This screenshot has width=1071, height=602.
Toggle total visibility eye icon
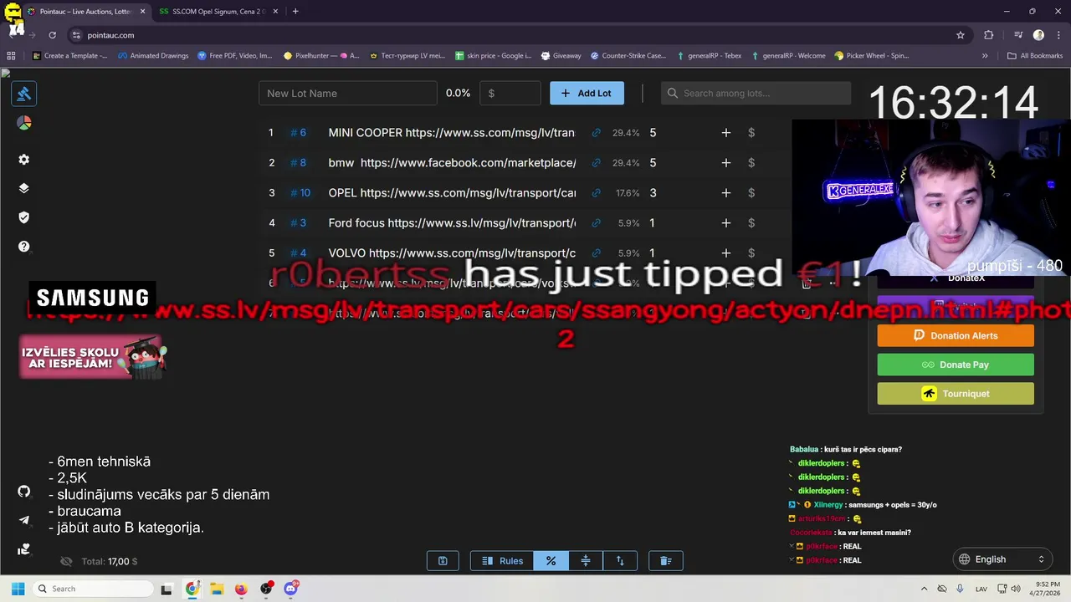[x=66, y=562]
